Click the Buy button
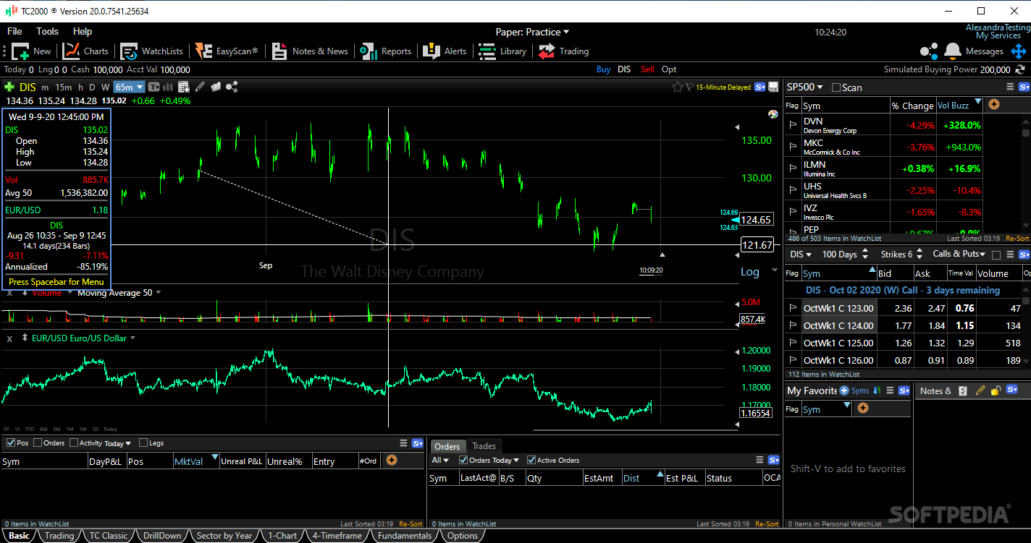 603,69
